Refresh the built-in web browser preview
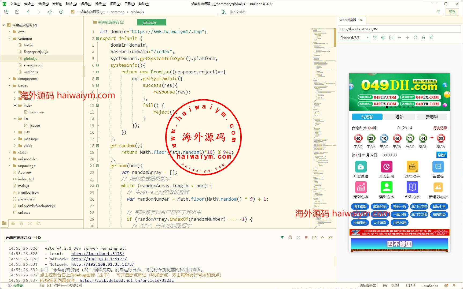The width and height of the screenshot is (463, 289). tap(415, 37)
